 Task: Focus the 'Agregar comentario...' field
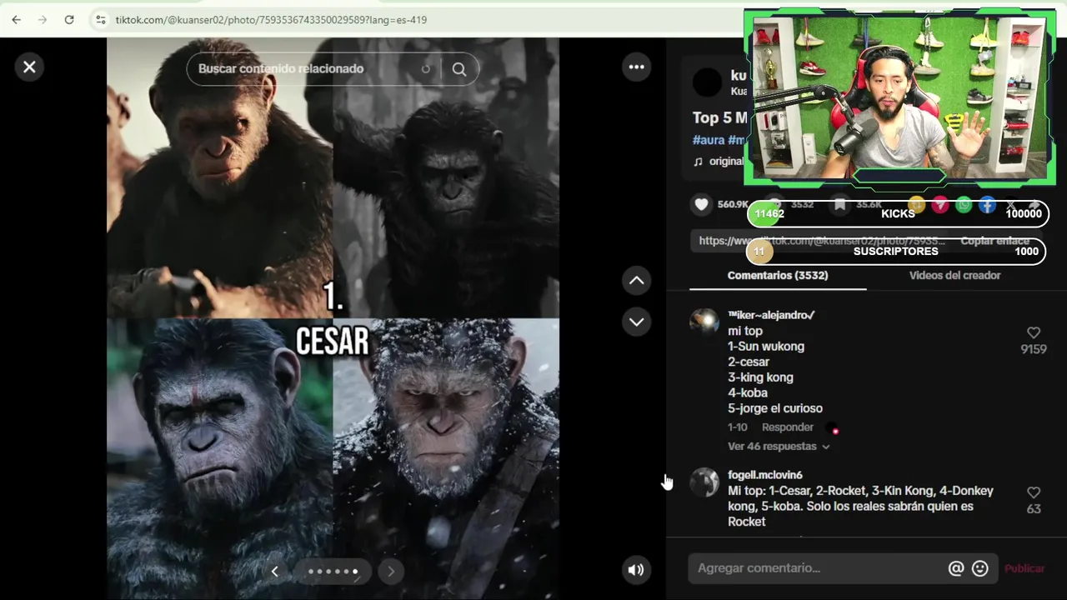coord(817,568)
